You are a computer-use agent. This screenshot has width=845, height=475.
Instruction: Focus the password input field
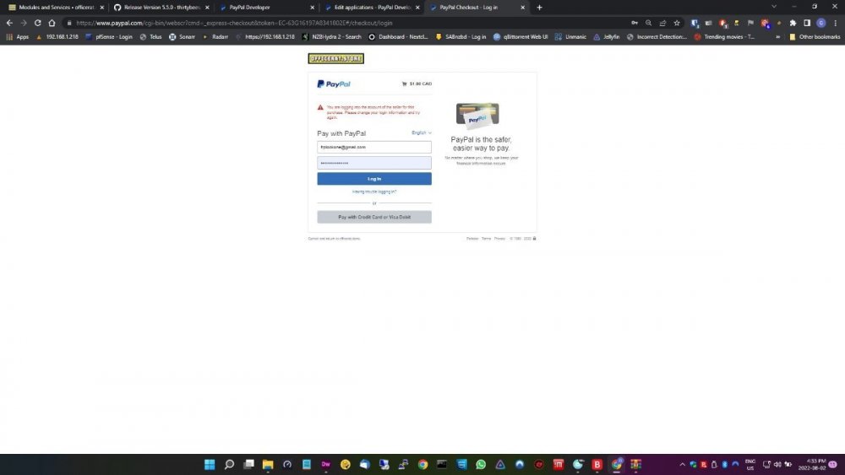coord(374,163)
